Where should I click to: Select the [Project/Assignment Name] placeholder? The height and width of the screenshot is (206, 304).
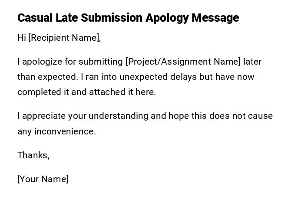pos(183,62)
